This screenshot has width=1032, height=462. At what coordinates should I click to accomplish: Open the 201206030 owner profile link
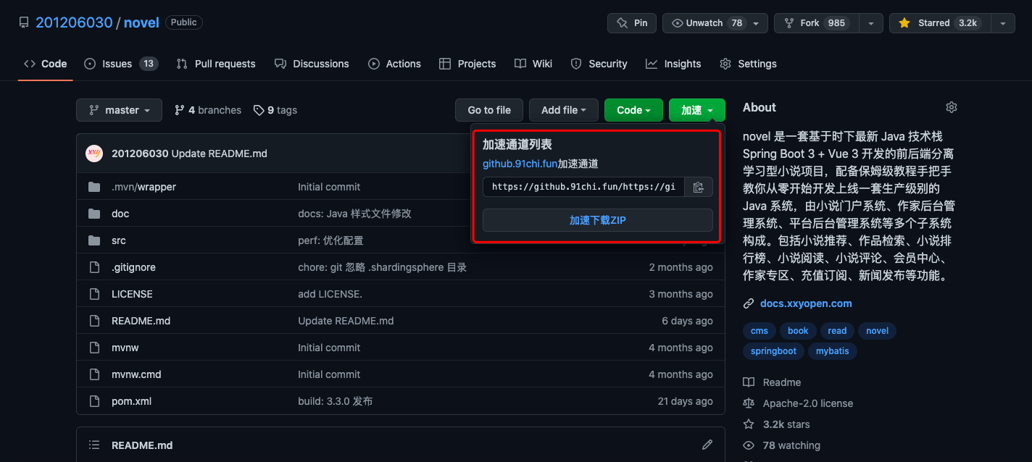pyautogui.click(x=74, y=22)
